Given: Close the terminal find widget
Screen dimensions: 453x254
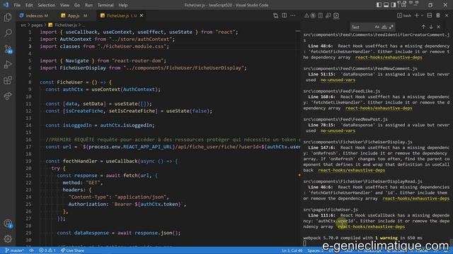Looking at the screenshot, I should 439,27.
